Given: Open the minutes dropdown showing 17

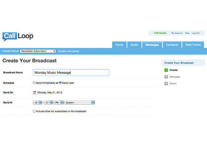Looking at the screenshot, I should pyautogui.click(x=49, y=102).
